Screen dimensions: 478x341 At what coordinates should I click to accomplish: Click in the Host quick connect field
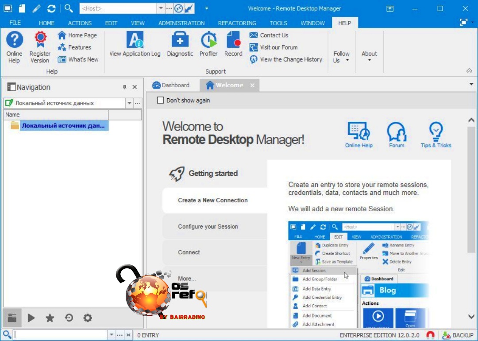(118, 8)
